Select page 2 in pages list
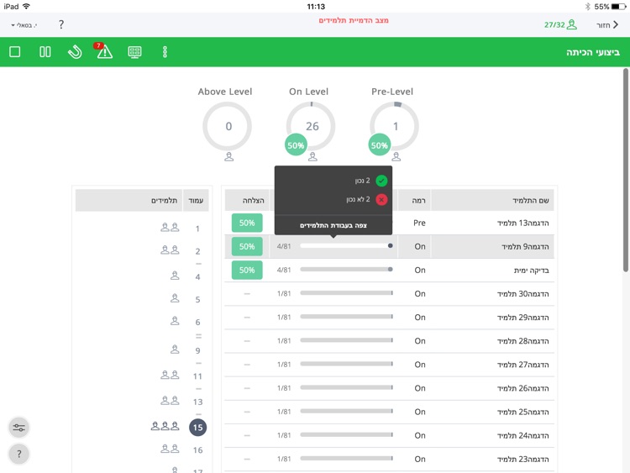The image size is (630, 473). [x=197, y=251]
